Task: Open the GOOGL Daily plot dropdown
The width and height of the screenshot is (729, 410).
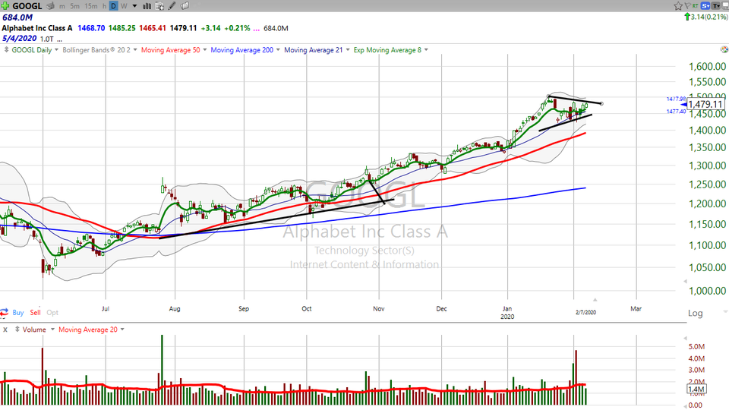Action: coord(56,50)
